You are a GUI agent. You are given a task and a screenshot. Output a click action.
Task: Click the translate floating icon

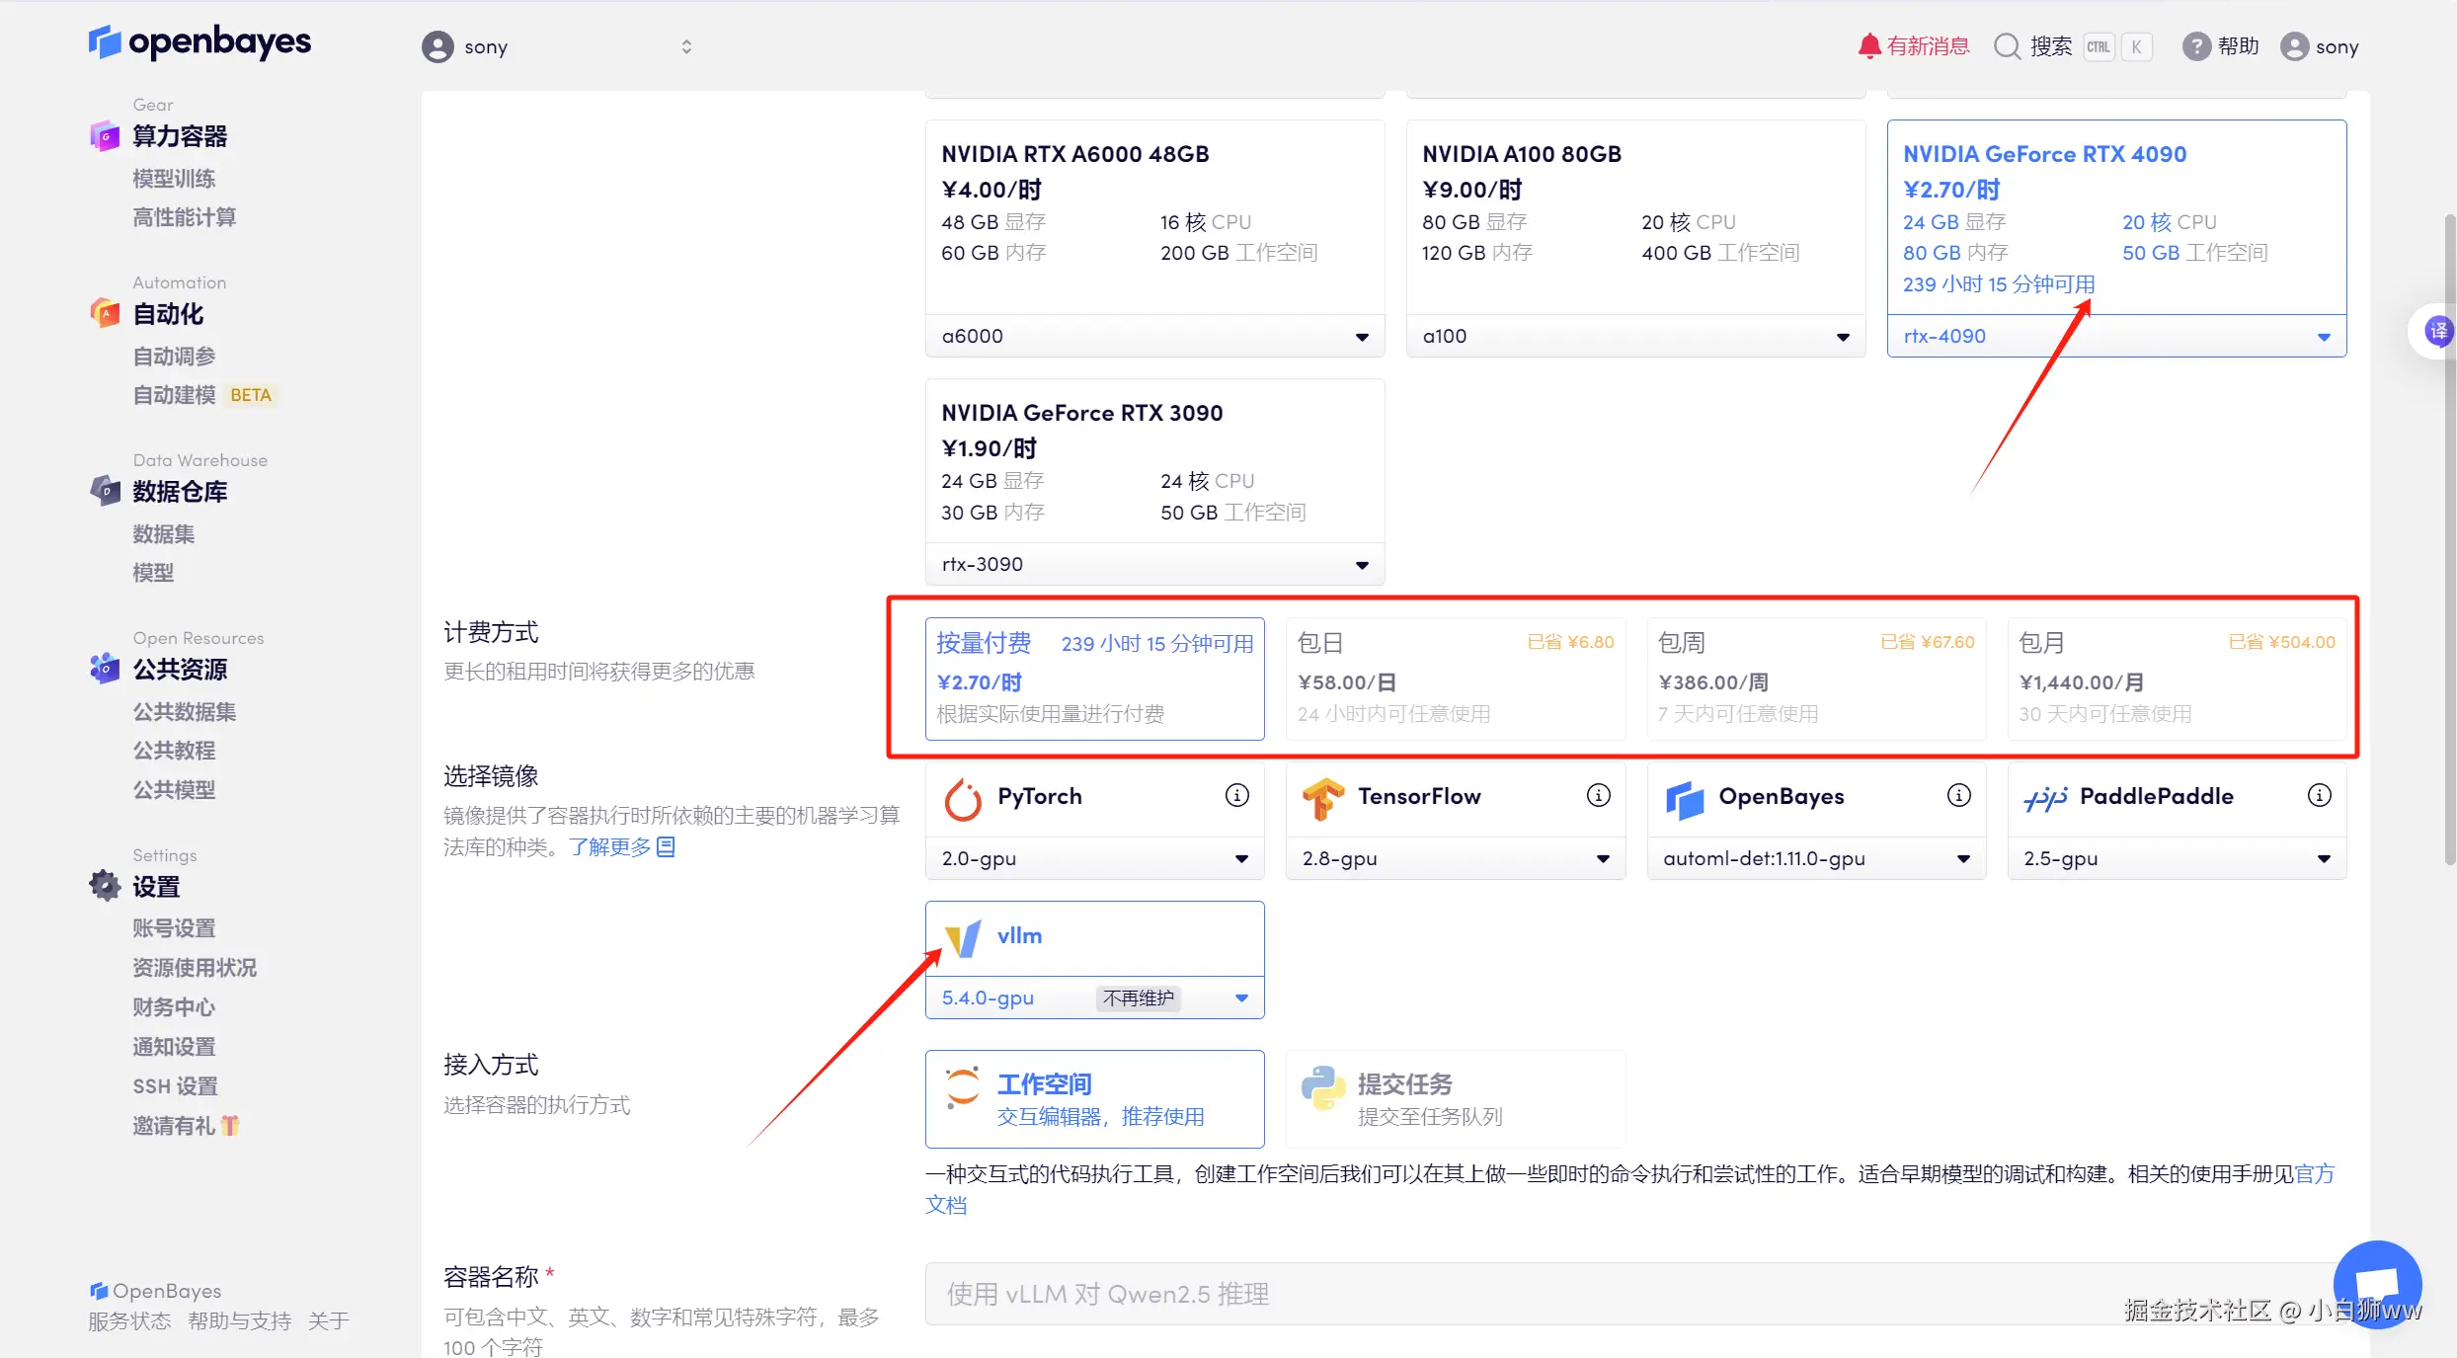tap(2438, 331)
